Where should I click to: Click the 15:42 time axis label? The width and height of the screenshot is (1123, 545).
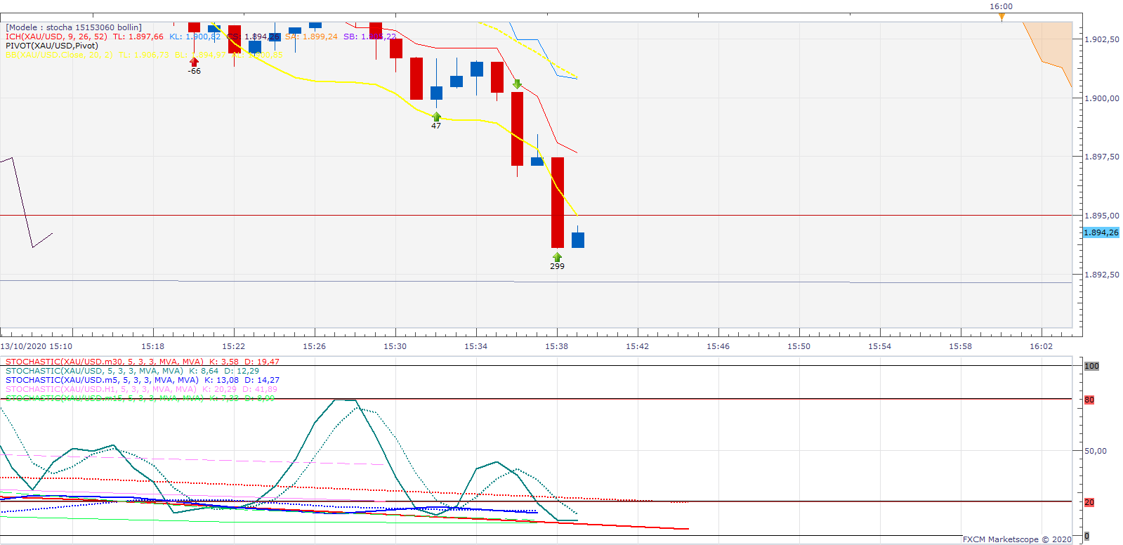coord(638,346)
